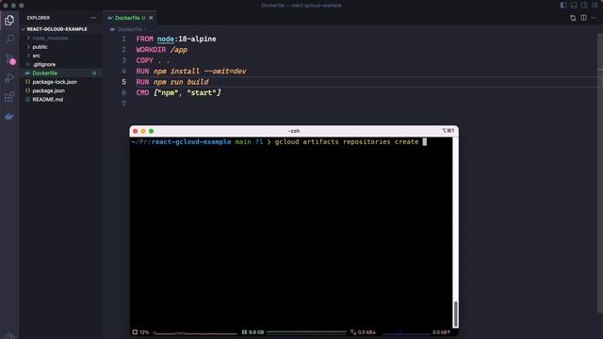The width and height of the screenshot is (603, 339).
Task: Open package-lock.json in explorer
Action: (x=55, y=82)
